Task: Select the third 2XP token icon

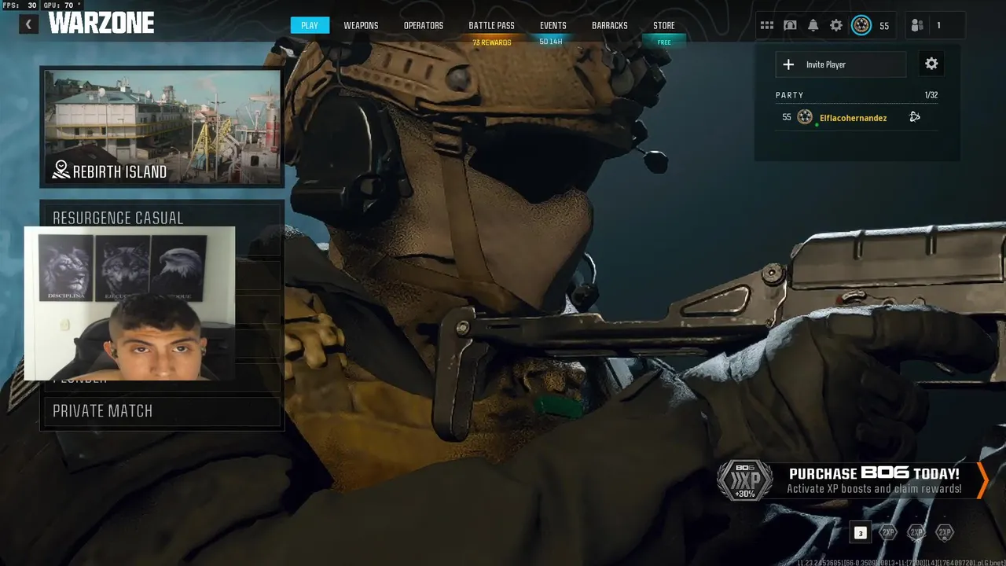Action: [x=945, y=532]
